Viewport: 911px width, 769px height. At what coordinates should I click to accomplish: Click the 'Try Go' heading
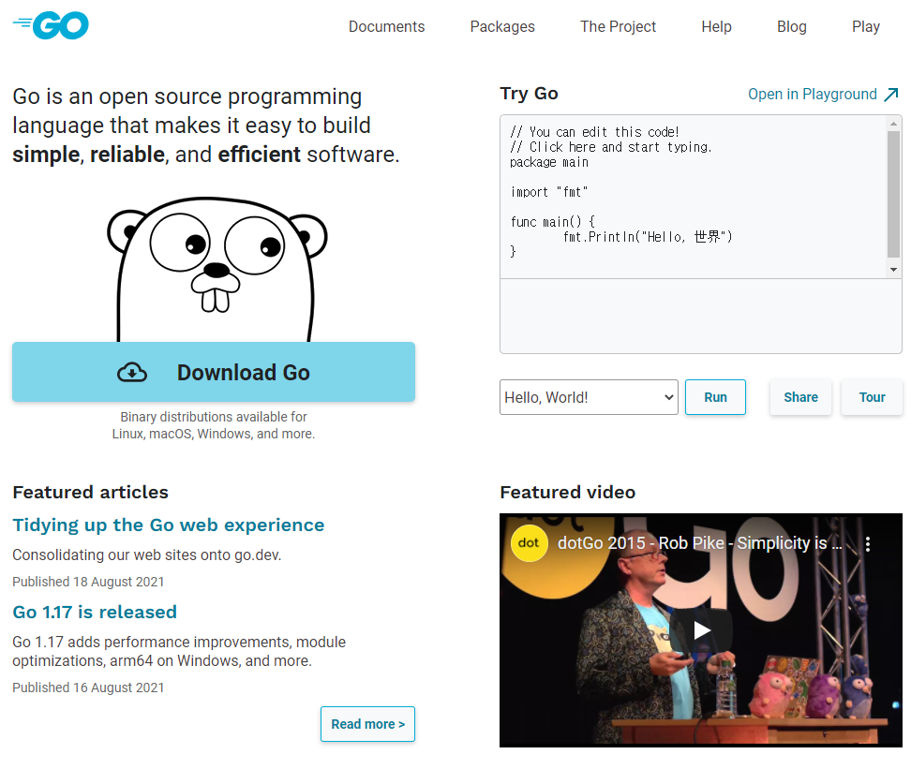tap(530, 94)
